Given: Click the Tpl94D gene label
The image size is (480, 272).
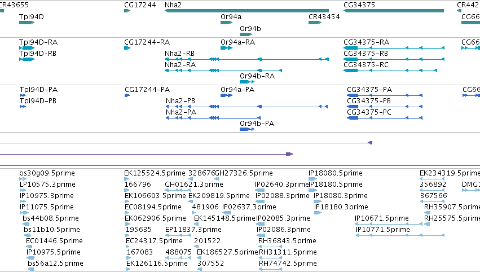Looking at the screenshot, I should pos(31,17).
